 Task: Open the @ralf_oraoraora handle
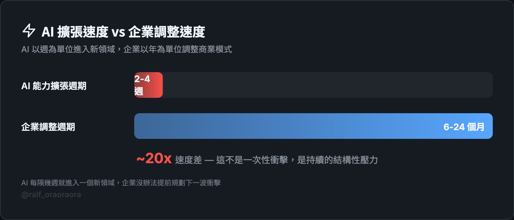(x=51, y=195)
